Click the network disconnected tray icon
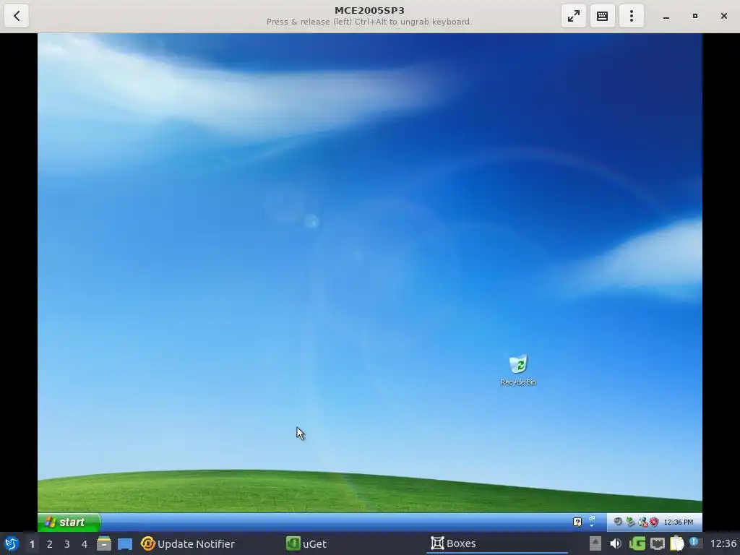Image resolution: width=740 pixels, height=555 pixels. (642, 522)
